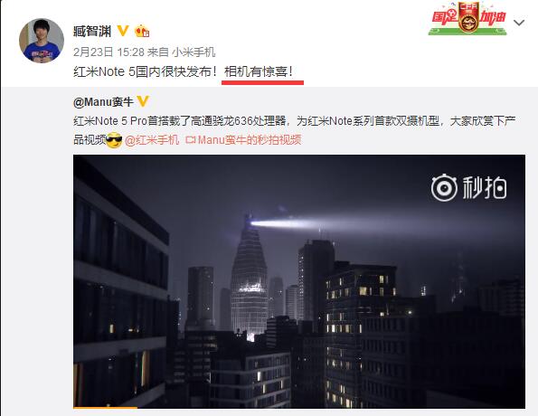Open the 小米手机 source link
This screenshot has width=538, height=416.
(193, 52)
